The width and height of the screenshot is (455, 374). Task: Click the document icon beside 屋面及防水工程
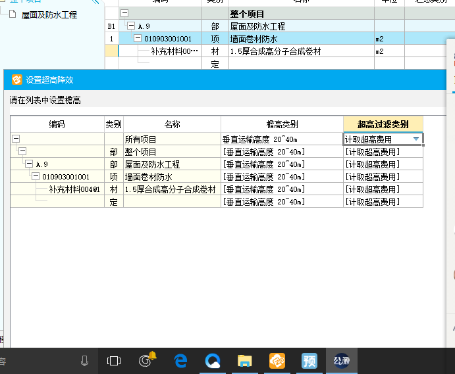click(13, 14)
